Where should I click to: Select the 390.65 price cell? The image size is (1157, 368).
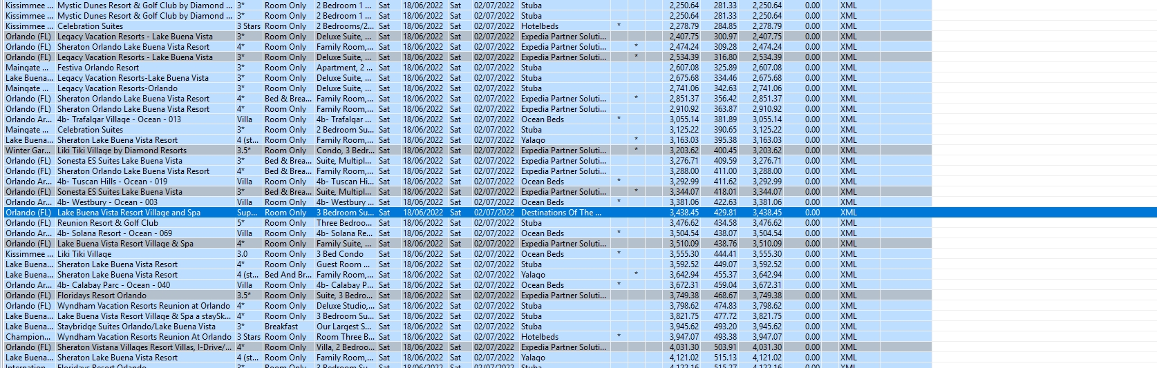[725, 130]
